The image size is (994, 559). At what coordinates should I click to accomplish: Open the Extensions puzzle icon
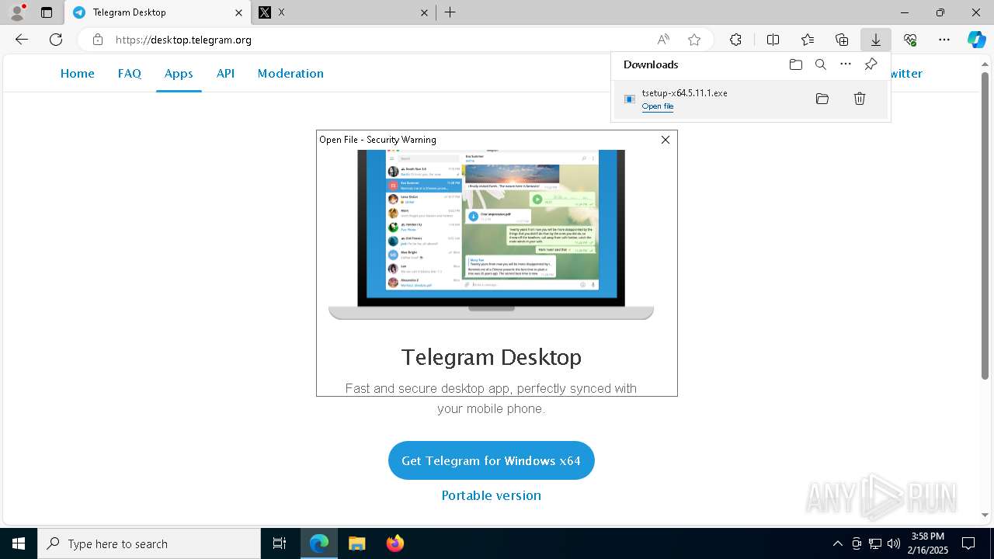(x=735, y=40)
